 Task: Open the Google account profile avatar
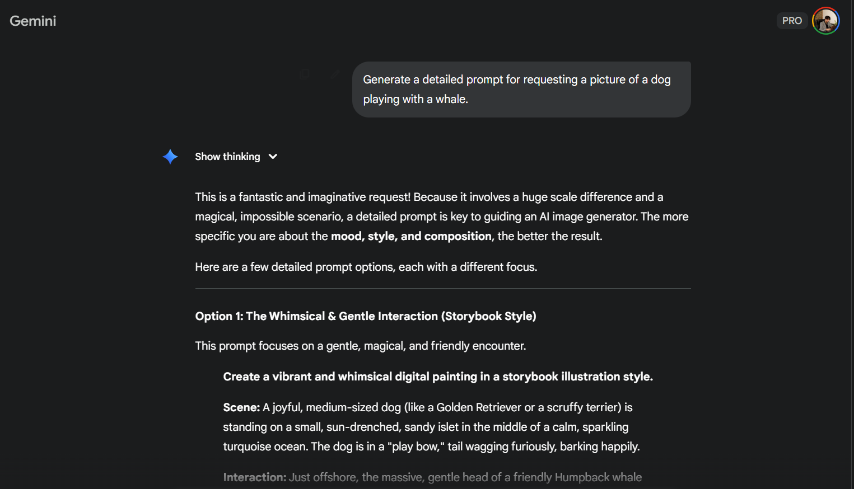pos(825,21)
